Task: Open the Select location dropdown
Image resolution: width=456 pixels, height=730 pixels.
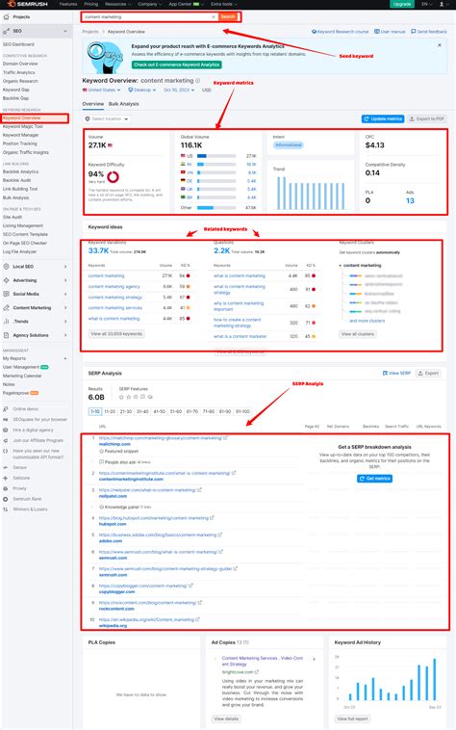Action: 107,119
